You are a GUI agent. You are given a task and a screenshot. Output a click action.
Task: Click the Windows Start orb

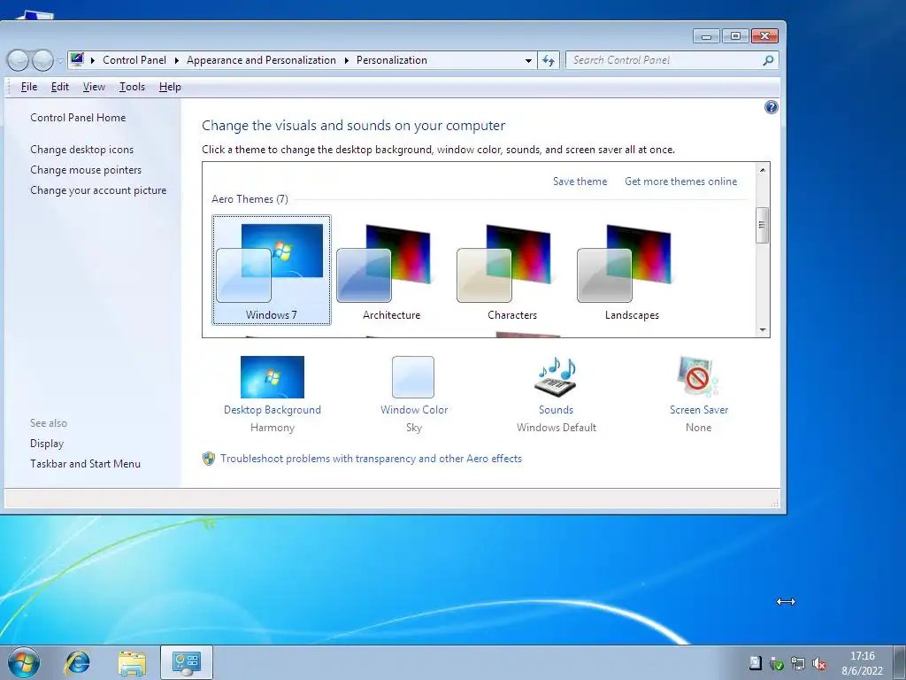(x=24, y=662)
